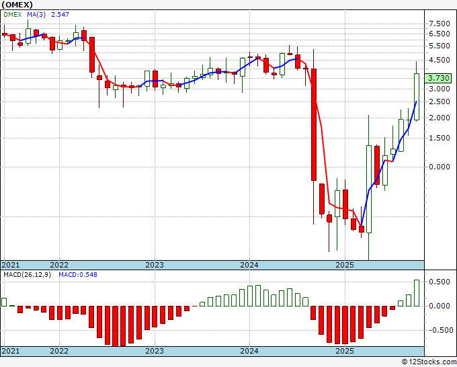Viewport: 457px width, 367px height.
Task: Click the 0.000 MACD axis label
Action: [x=440, y=306]
